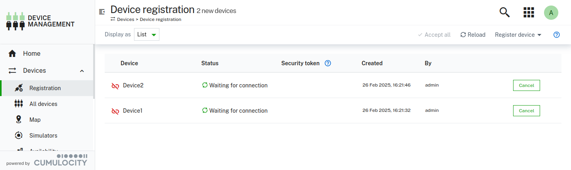This screenshot has width=571, height=170.
Task: Click the Devices breadcrumb arrows icon
Action: [x=113, y=19]
